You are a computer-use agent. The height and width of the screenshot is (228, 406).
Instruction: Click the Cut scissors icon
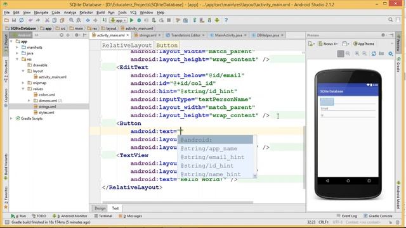pos(47,20)
